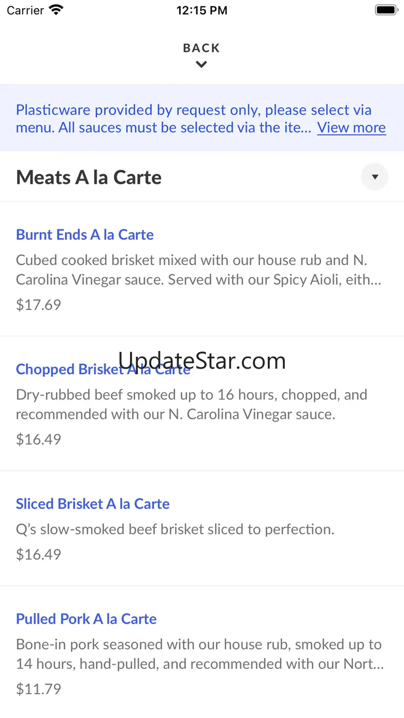Tap the Wi-Fi icon in status bar
404x718 pixels.
[56, 10]
